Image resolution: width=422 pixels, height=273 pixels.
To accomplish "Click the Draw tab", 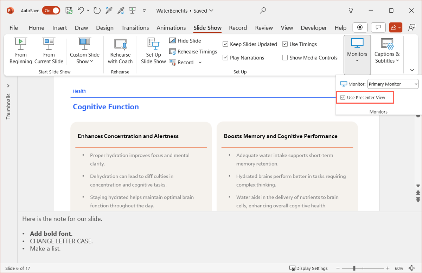I will click(x=82, y=28).
